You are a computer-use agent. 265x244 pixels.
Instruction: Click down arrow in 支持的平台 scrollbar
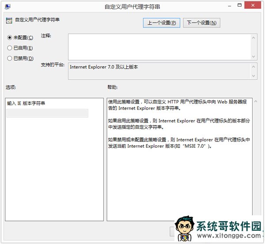point(254,76)
